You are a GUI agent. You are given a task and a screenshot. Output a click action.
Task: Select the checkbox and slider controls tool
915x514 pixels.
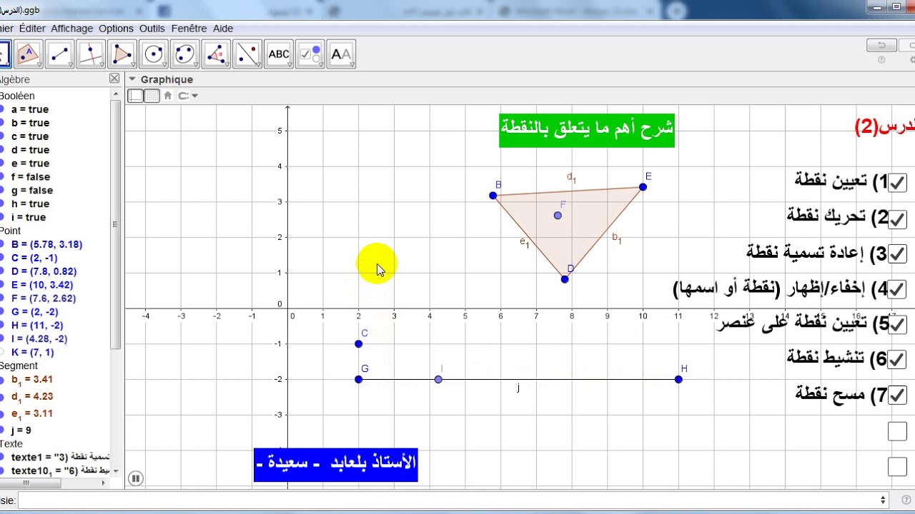310,54
